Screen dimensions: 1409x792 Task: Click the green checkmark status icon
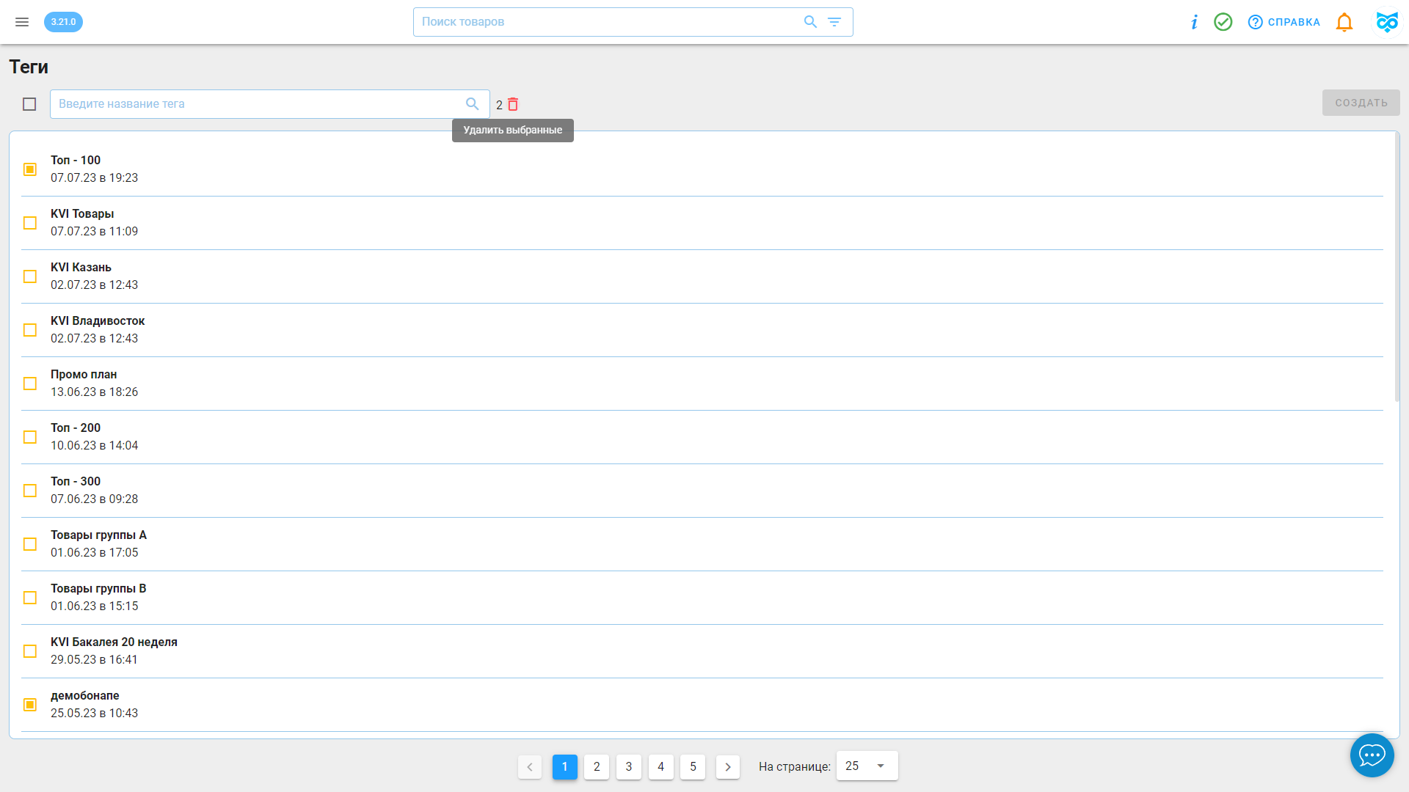[1223, 22]
